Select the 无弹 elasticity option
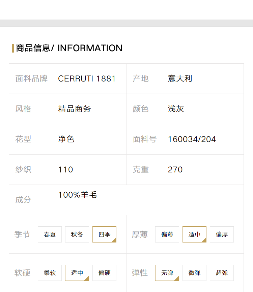The height and width of the screenshot is (292, 253). click(167, 273)
